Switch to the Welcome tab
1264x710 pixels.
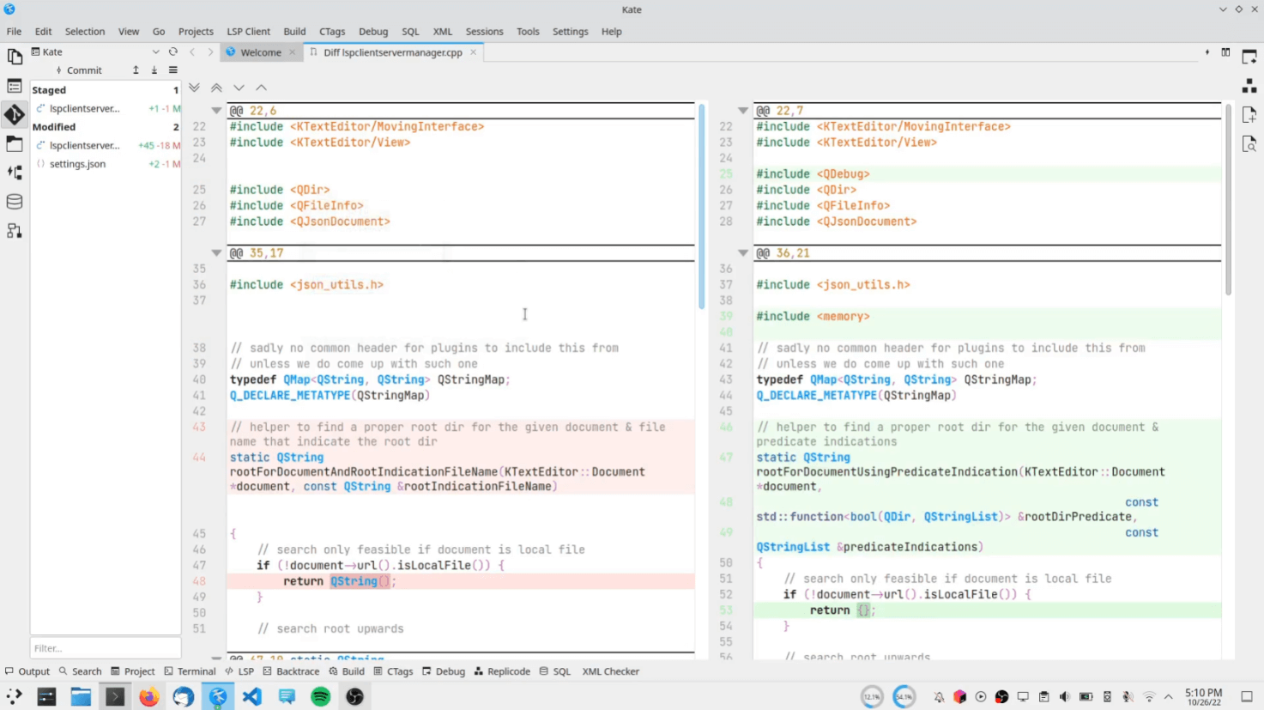coord(260,52)
